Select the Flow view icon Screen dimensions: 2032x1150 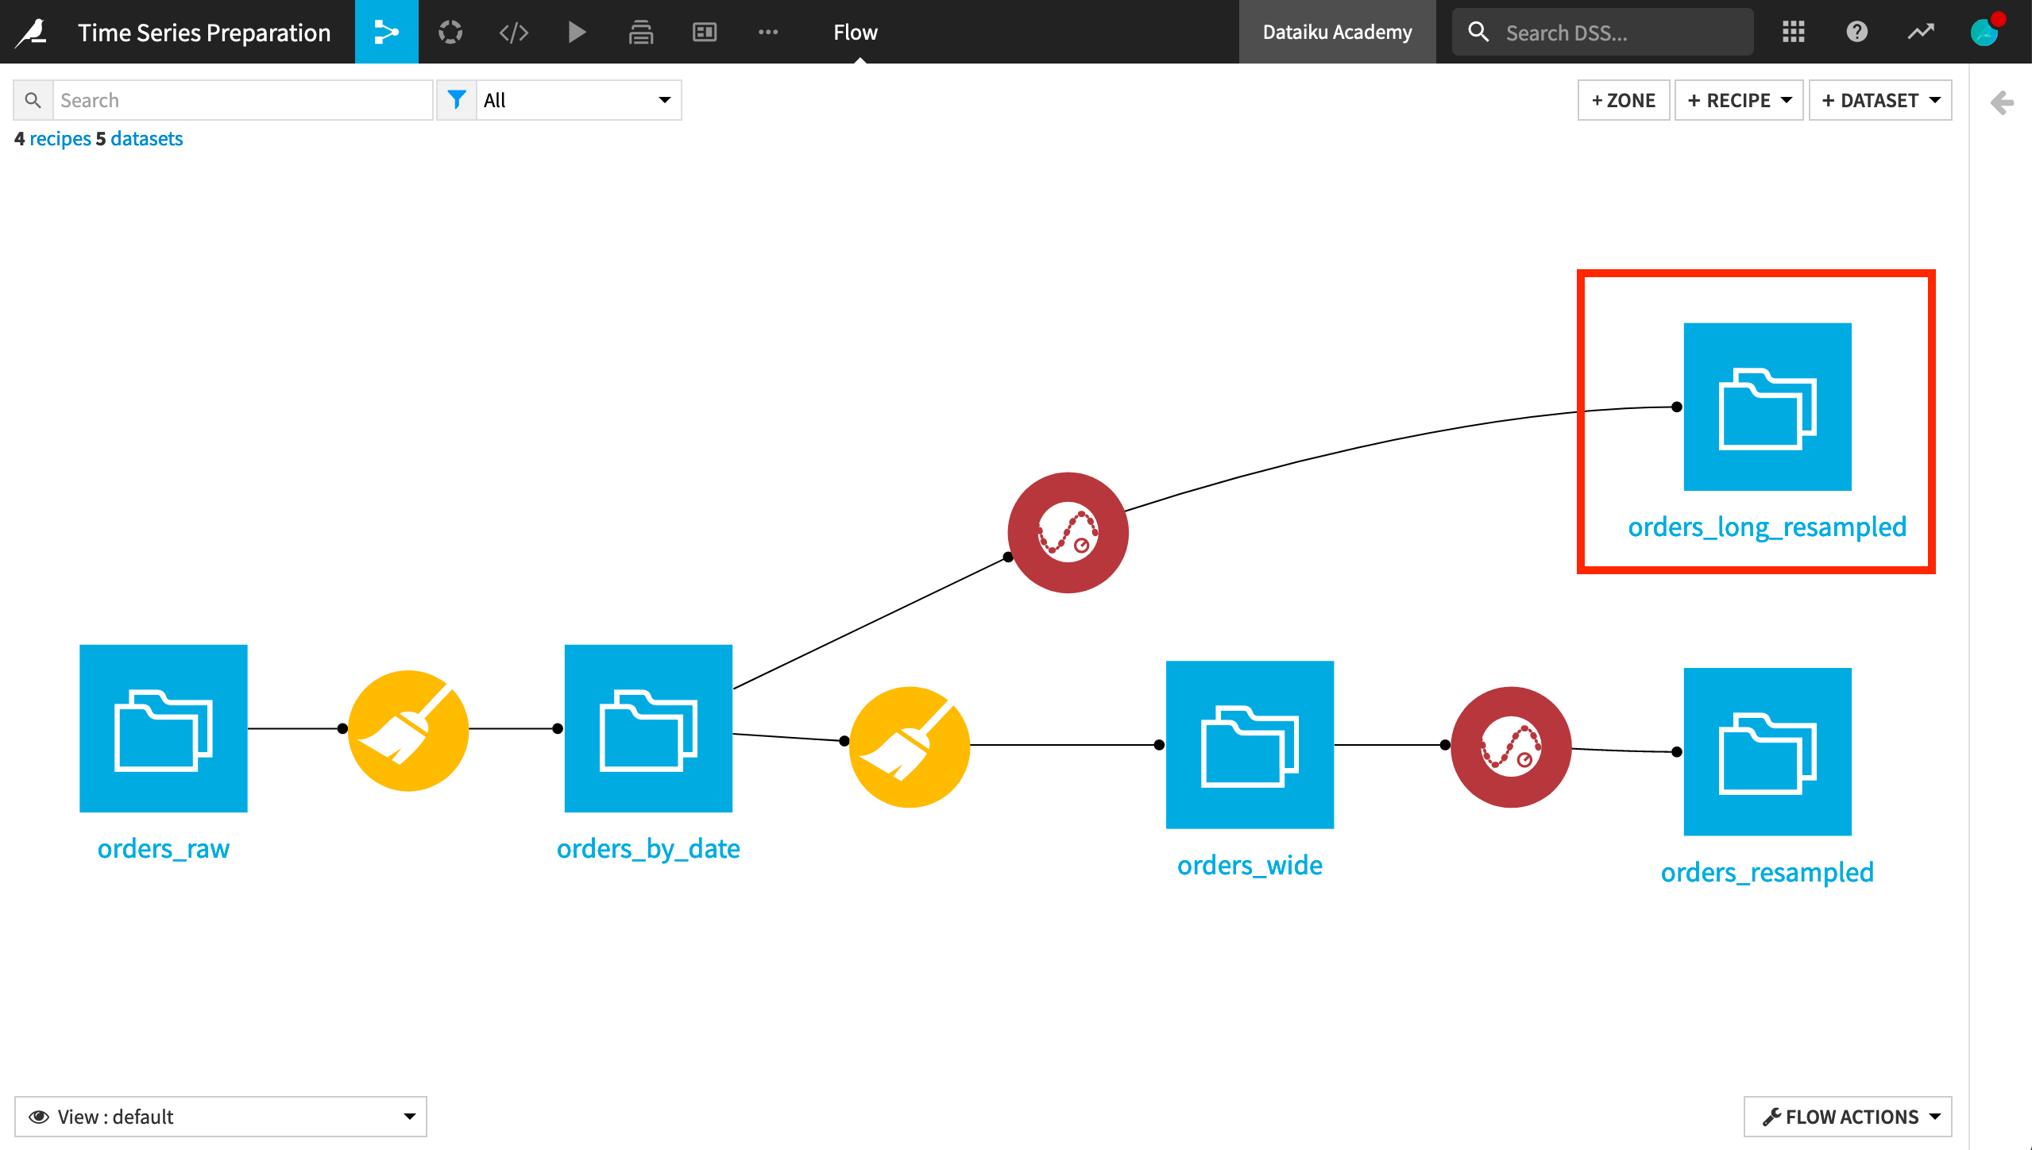click(386, 32)
